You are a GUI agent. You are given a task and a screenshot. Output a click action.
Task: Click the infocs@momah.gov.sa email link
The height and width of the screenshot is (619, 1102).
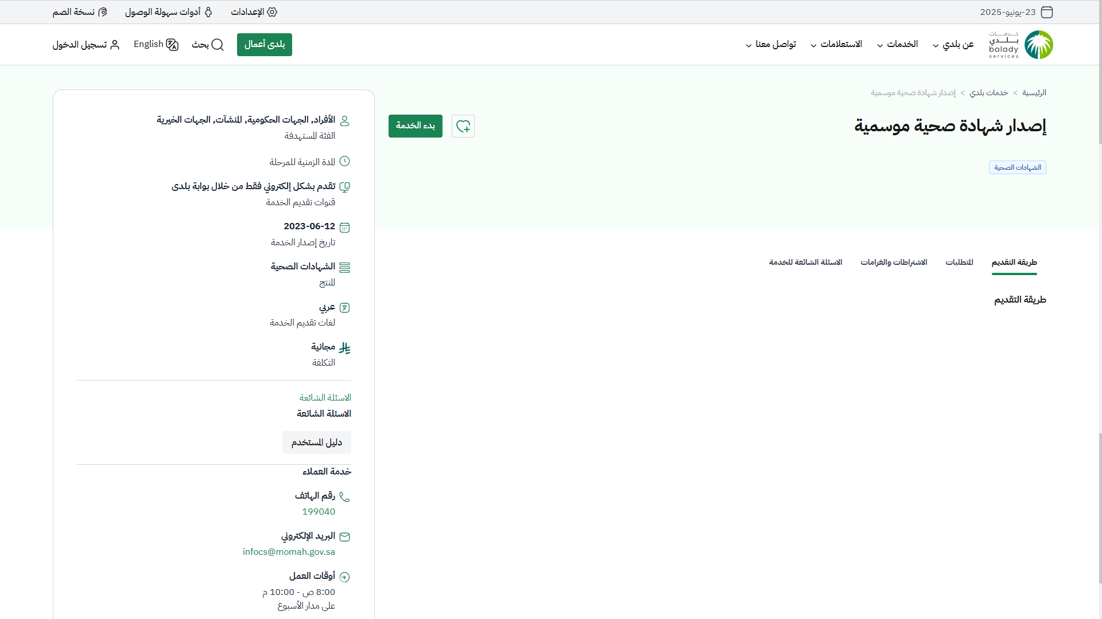click(x=289, y=552)
